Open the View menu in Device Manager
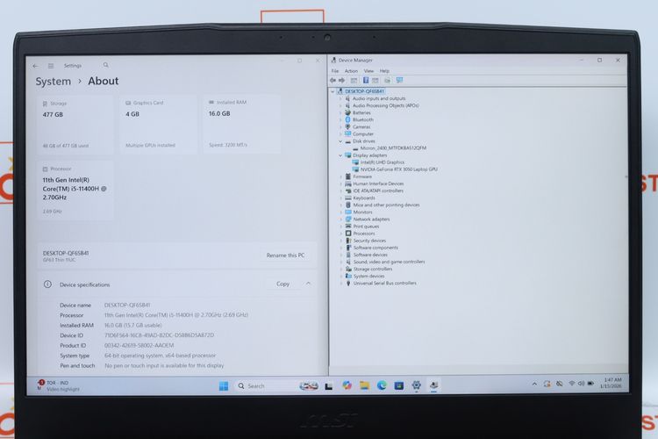Viewport: 658px width, 439px height. [368, 71]
